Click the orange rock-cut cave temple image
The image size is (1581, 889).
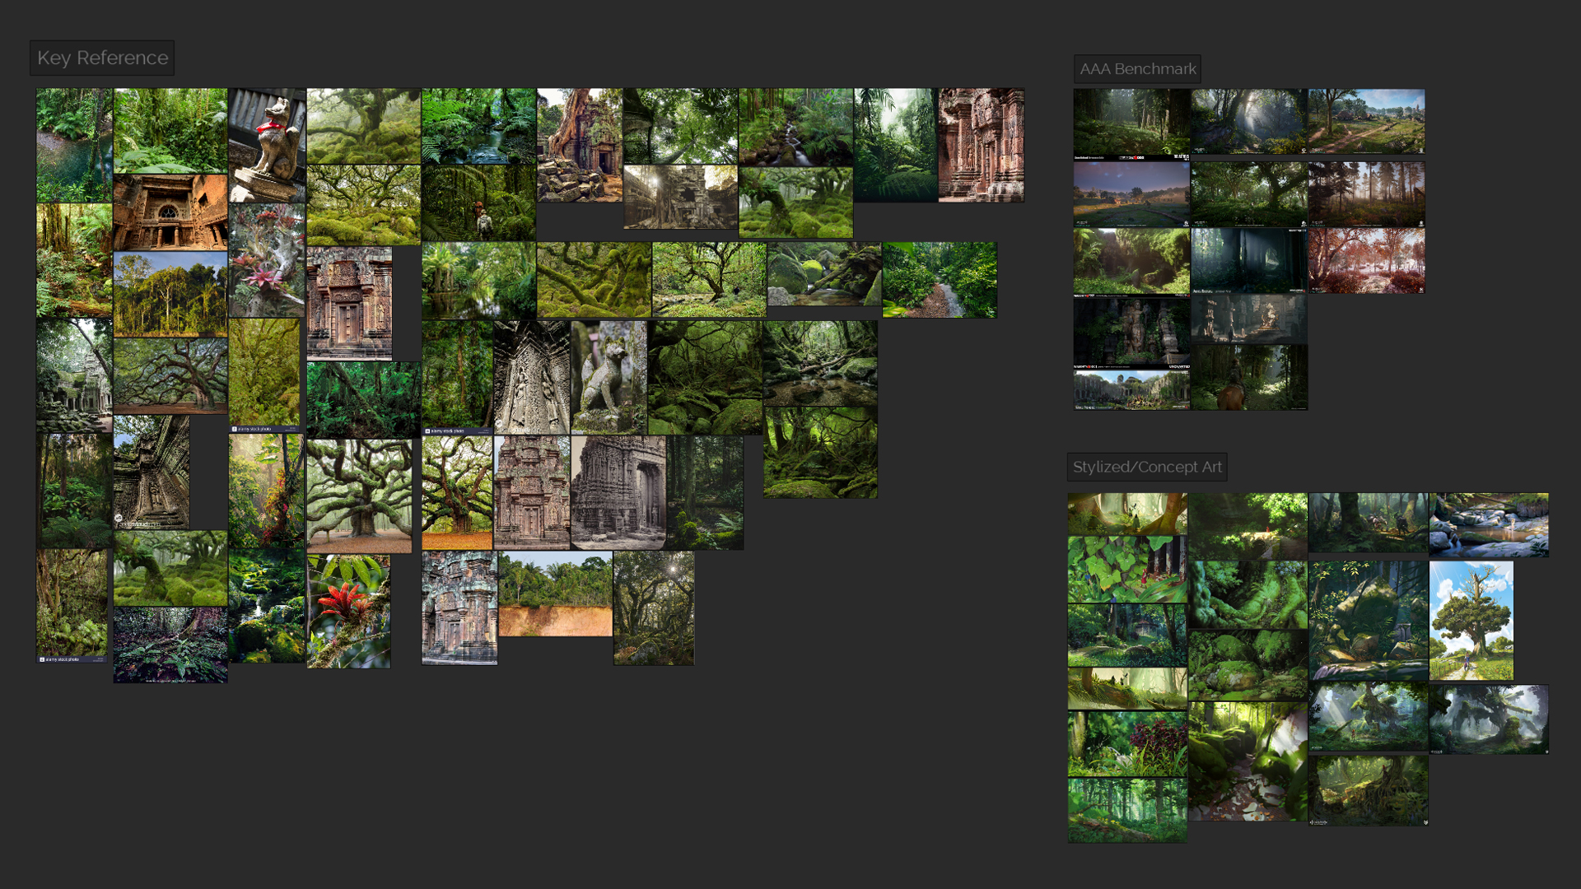pos(170,212)
